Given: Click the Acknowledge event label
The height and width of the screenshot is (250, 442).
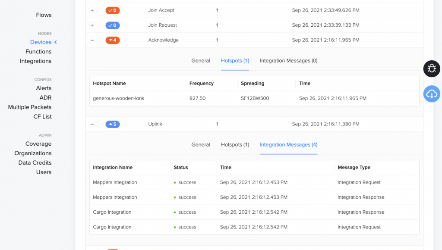Looking at the screenshot, I should pos(164,40).
